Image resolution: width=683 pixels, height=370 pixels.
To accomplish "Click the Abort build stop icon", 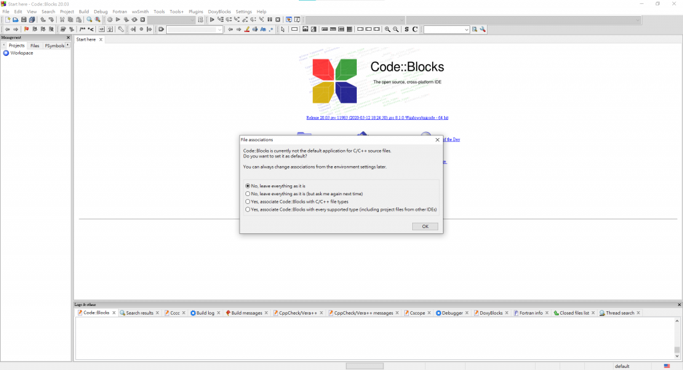I will tap(143, 19).
